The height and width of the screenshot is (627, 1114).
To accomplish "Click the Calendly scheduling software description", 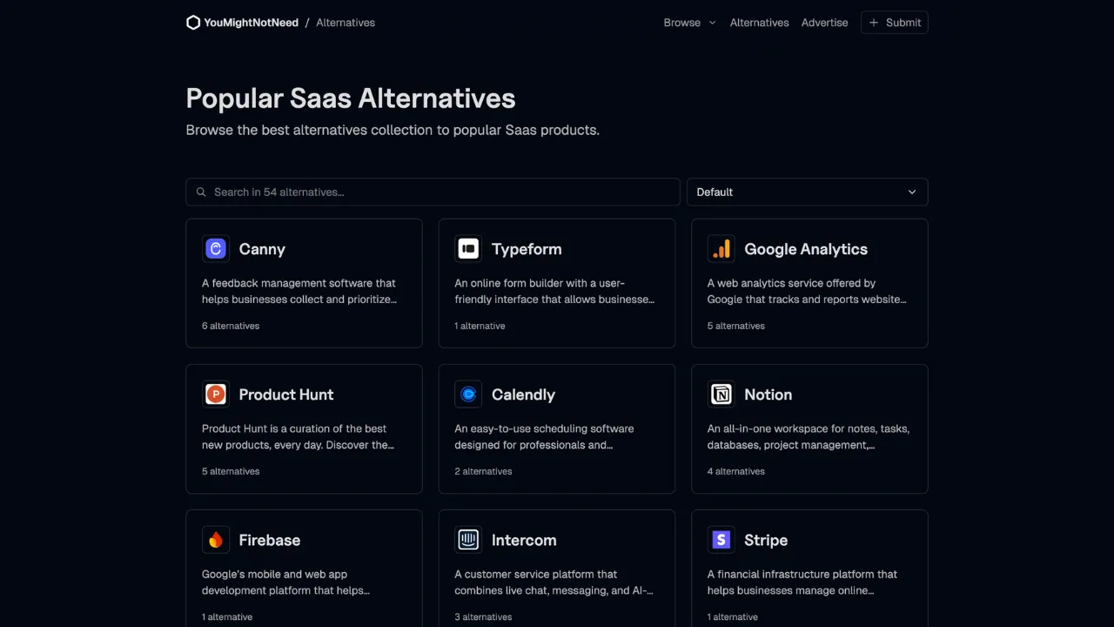I will pos(544,436).
